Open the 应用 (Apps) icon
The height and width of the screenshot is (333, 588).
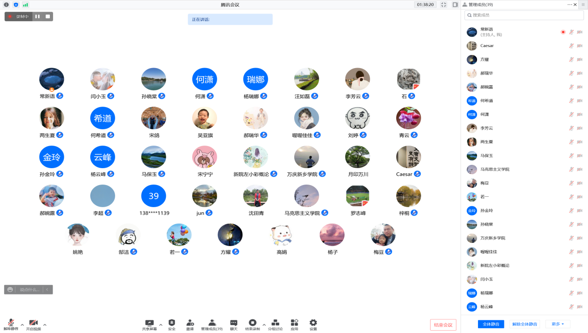point(294,325)
